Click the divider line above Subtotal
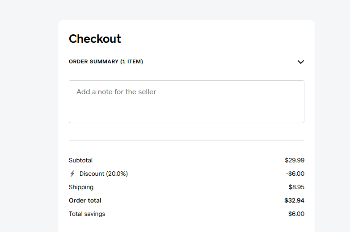 point(186,141)
